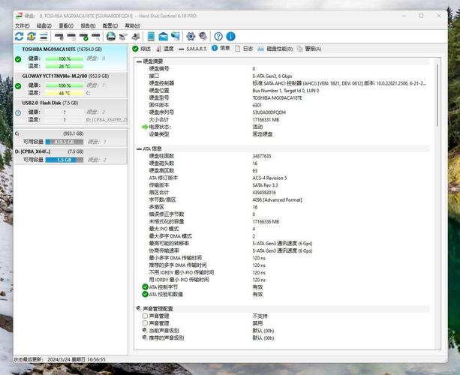Open the 磁盘 menu
Viewport: 460px width, 375px height.
[44, 25]
